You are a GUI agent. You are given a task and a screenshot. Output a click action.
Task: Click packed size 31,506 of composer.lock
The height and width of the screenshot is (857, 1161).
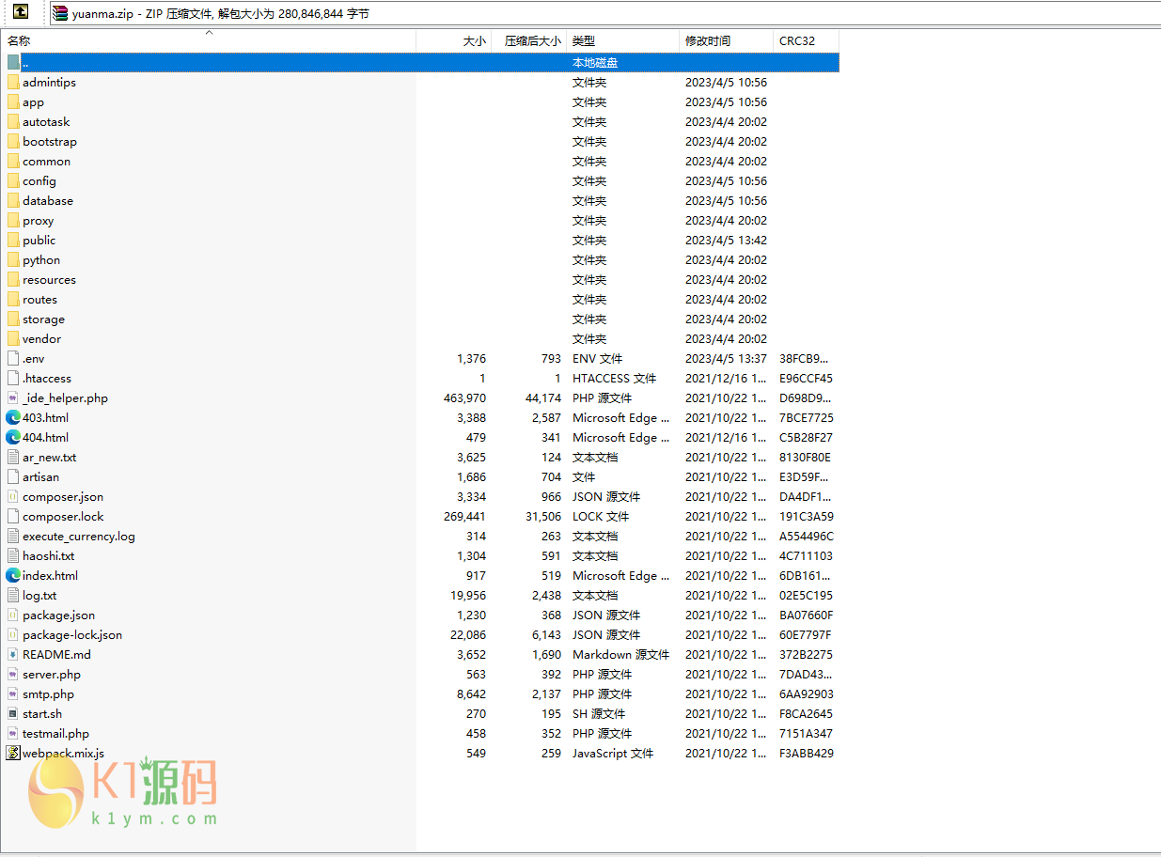tap(543, 516)
